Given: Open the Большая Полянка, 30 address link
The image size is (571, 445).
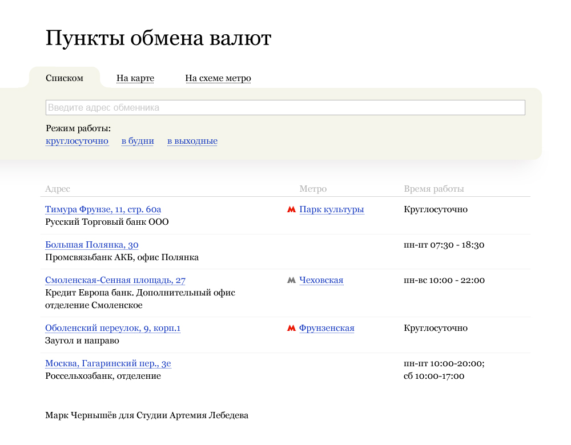Looking at the screenshot, I should 92,245.
